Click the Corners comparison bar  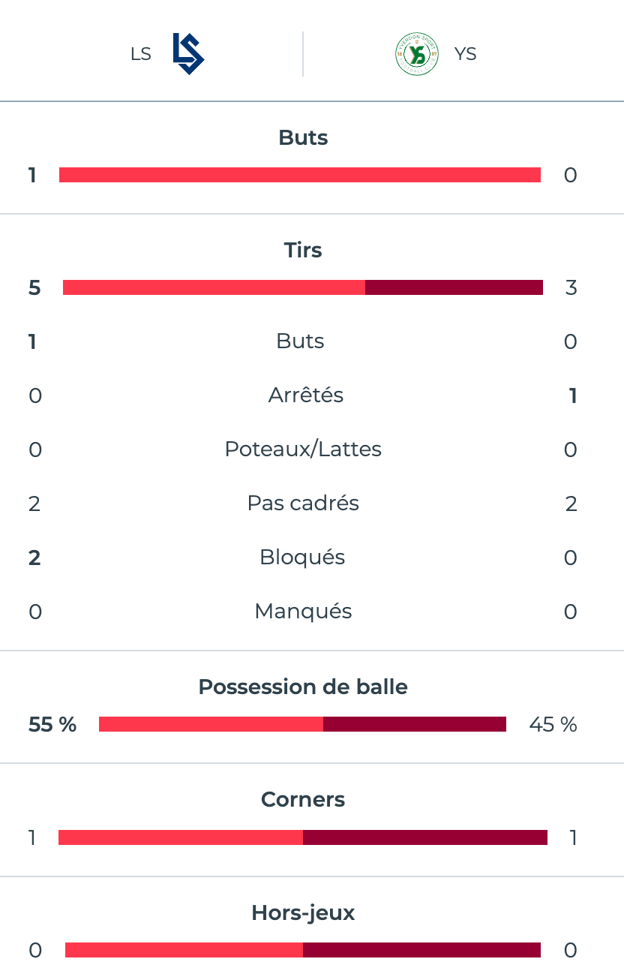click(303, 837)
